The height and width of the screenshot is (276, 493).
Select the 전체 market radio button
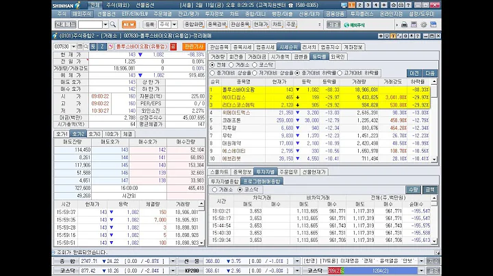pos(212,65)
